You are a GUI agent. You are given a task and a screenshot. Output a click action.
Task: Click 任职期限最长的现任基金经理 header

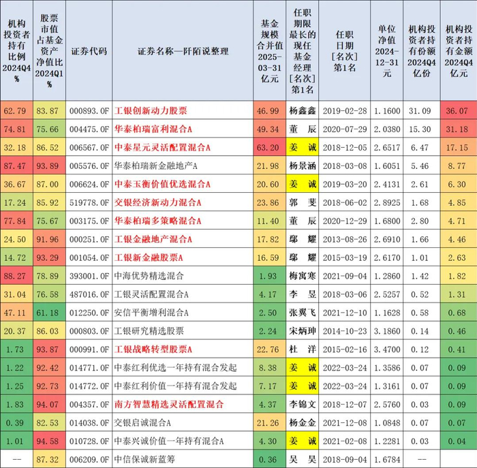[x=303, y=51]
